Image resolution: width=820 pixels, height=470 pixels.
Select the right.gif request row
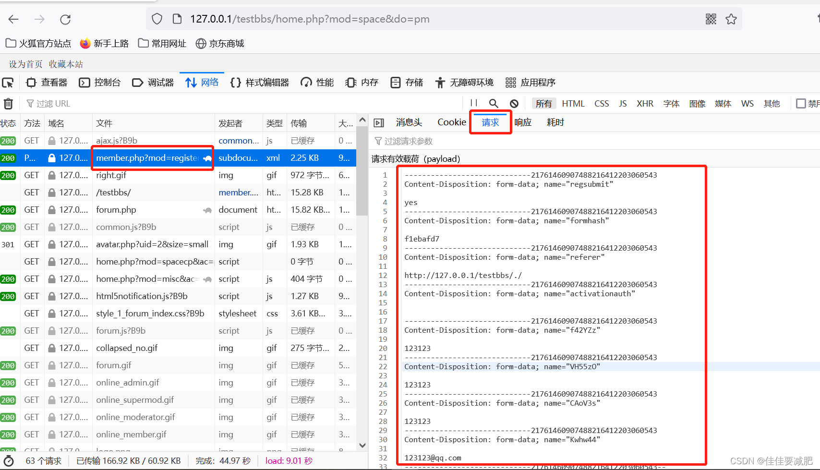click(178, 175)
